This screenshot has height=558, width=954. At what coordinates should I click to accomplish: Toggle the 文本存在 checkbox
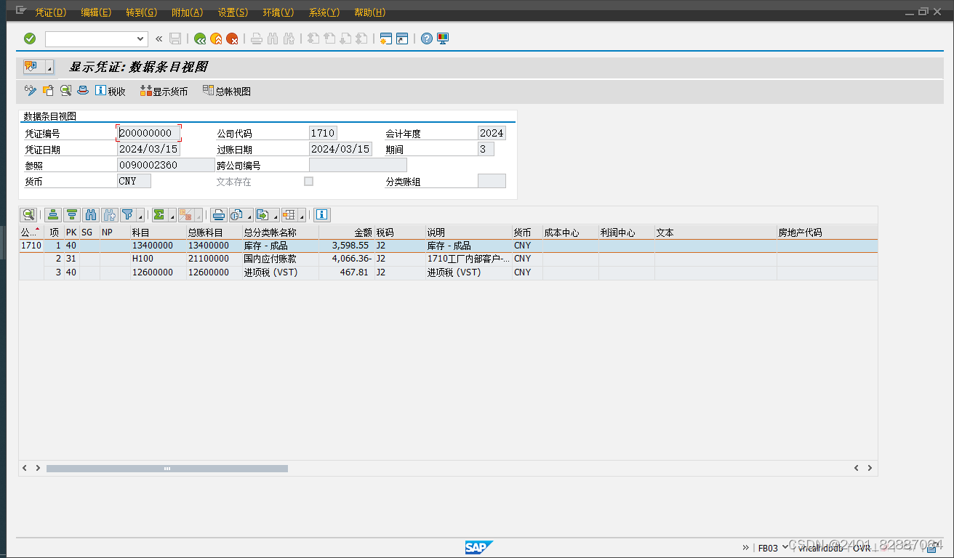tap(308, 181)
